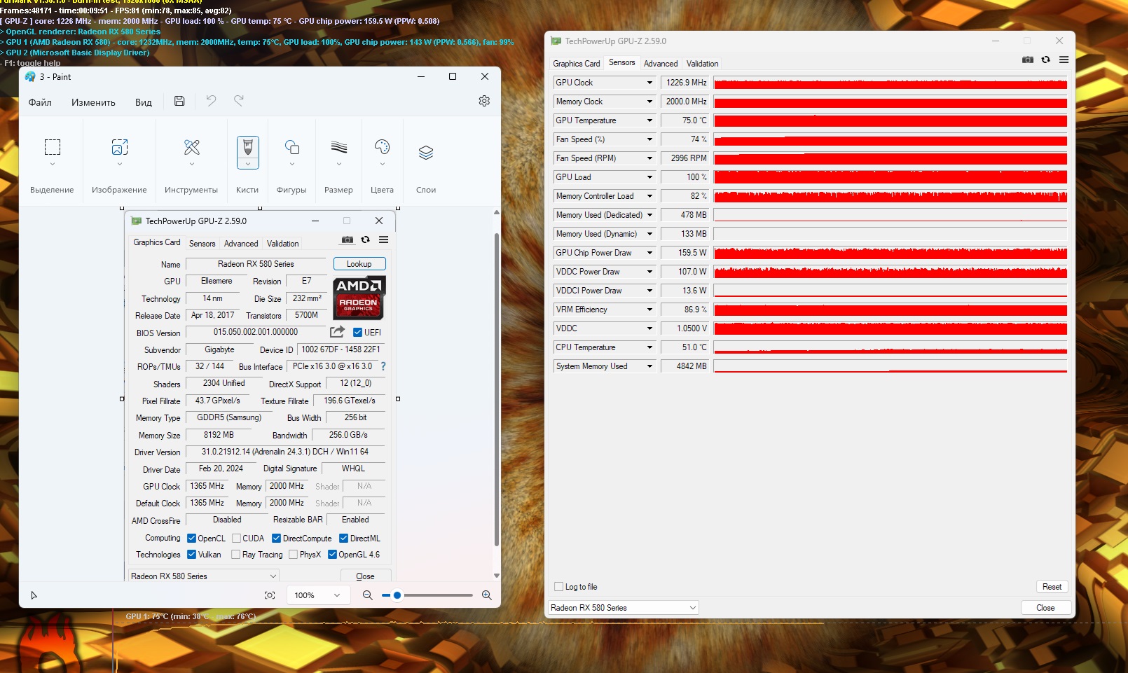Click the BIOS share export icon

coord(337,331)
